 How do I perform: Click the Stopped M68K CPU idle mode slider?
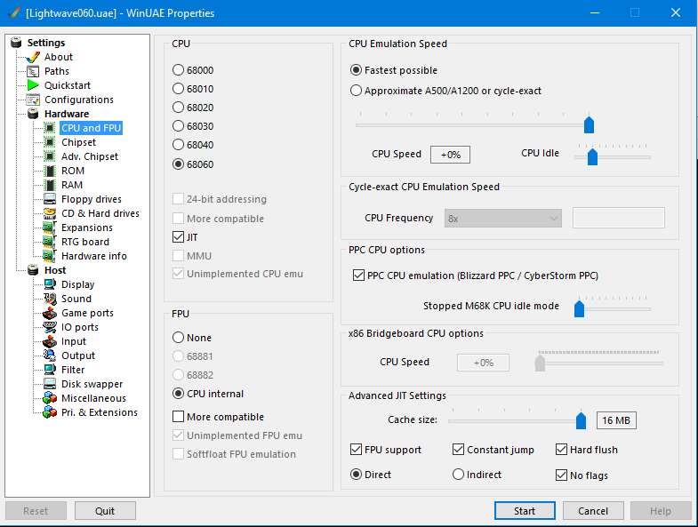tap(579, 308)
